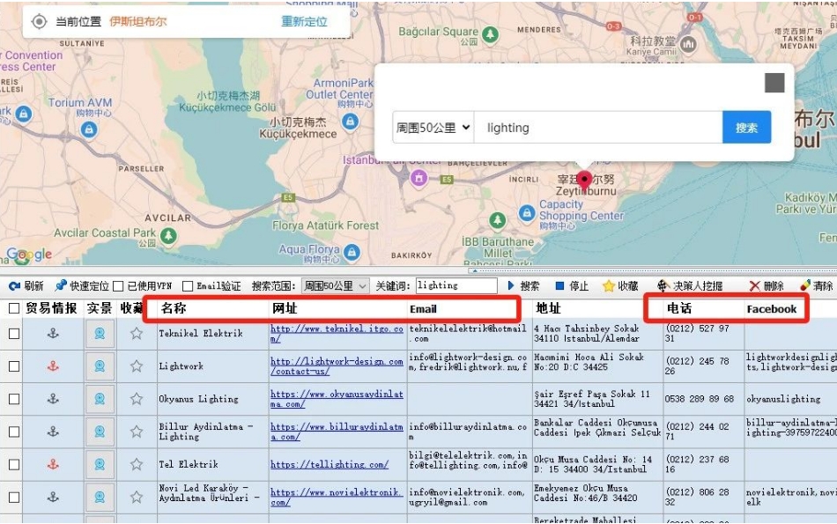The height and width of the screenshot is (524, 837).
Task: Click Kariye Camii museum marker
Action: (x=688, y=44)
